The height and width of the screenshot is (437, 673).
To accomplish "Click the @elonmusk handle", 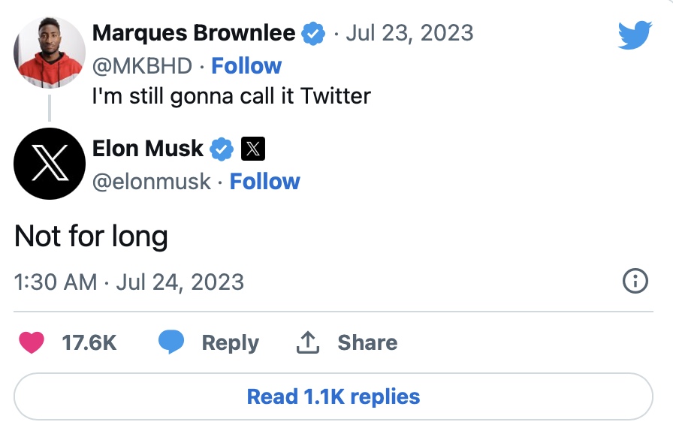I will point(151,182).
